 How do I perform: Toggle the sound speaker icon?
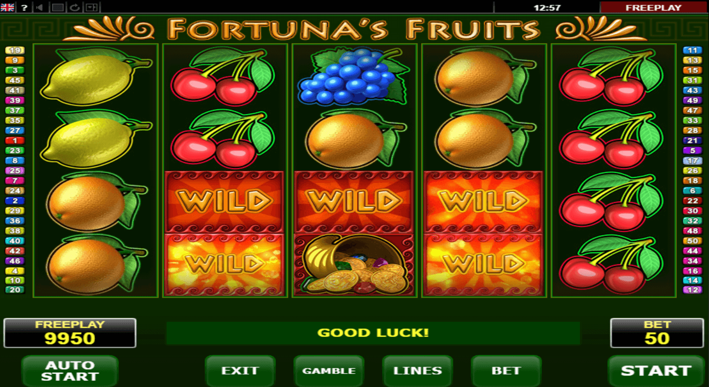40,7
